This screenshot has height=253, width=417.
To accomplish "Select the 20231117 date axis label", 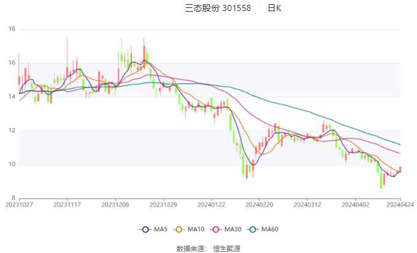I will tap(67, 205).
